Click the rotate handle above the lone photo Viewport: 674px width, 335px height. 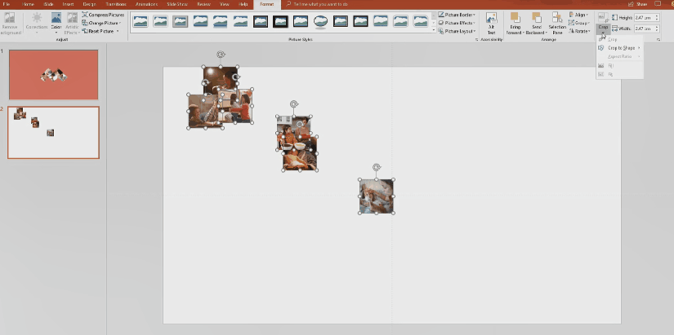(377, 167)
